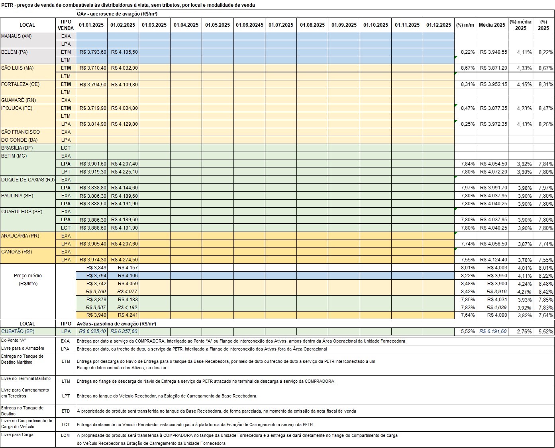Select the average price 'R$ 3,849' cell
Screen dimensions: 555x448
pyautogui.click(x=92, y=268)
